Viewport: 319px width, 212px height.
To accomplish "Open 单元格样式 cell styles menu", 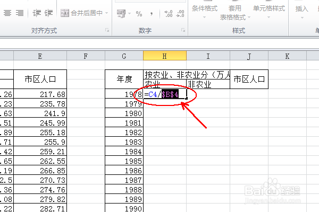I will 268,11.
